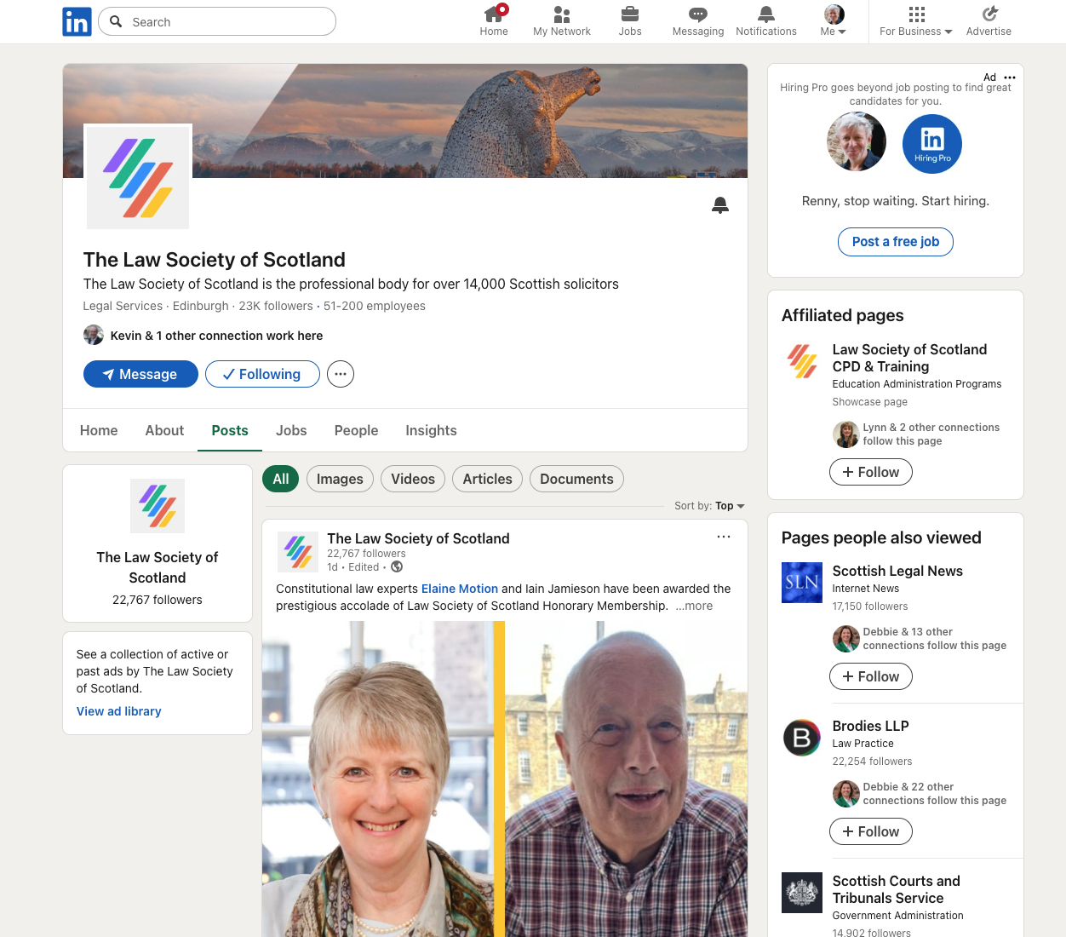Viewport: 1066px width, 937px height.
Task: Click the '23K followers' text in page header
Action: click(x=276, y=306)
